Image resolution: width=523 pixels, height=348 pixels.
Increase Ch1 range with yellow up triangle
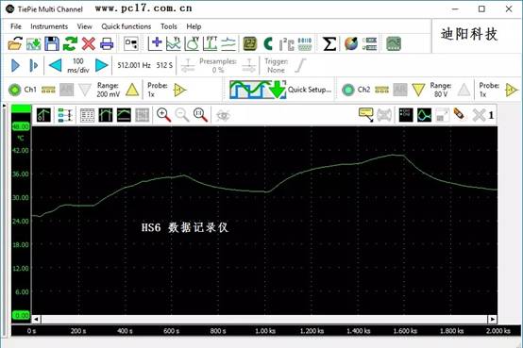[x=132, y=90]
